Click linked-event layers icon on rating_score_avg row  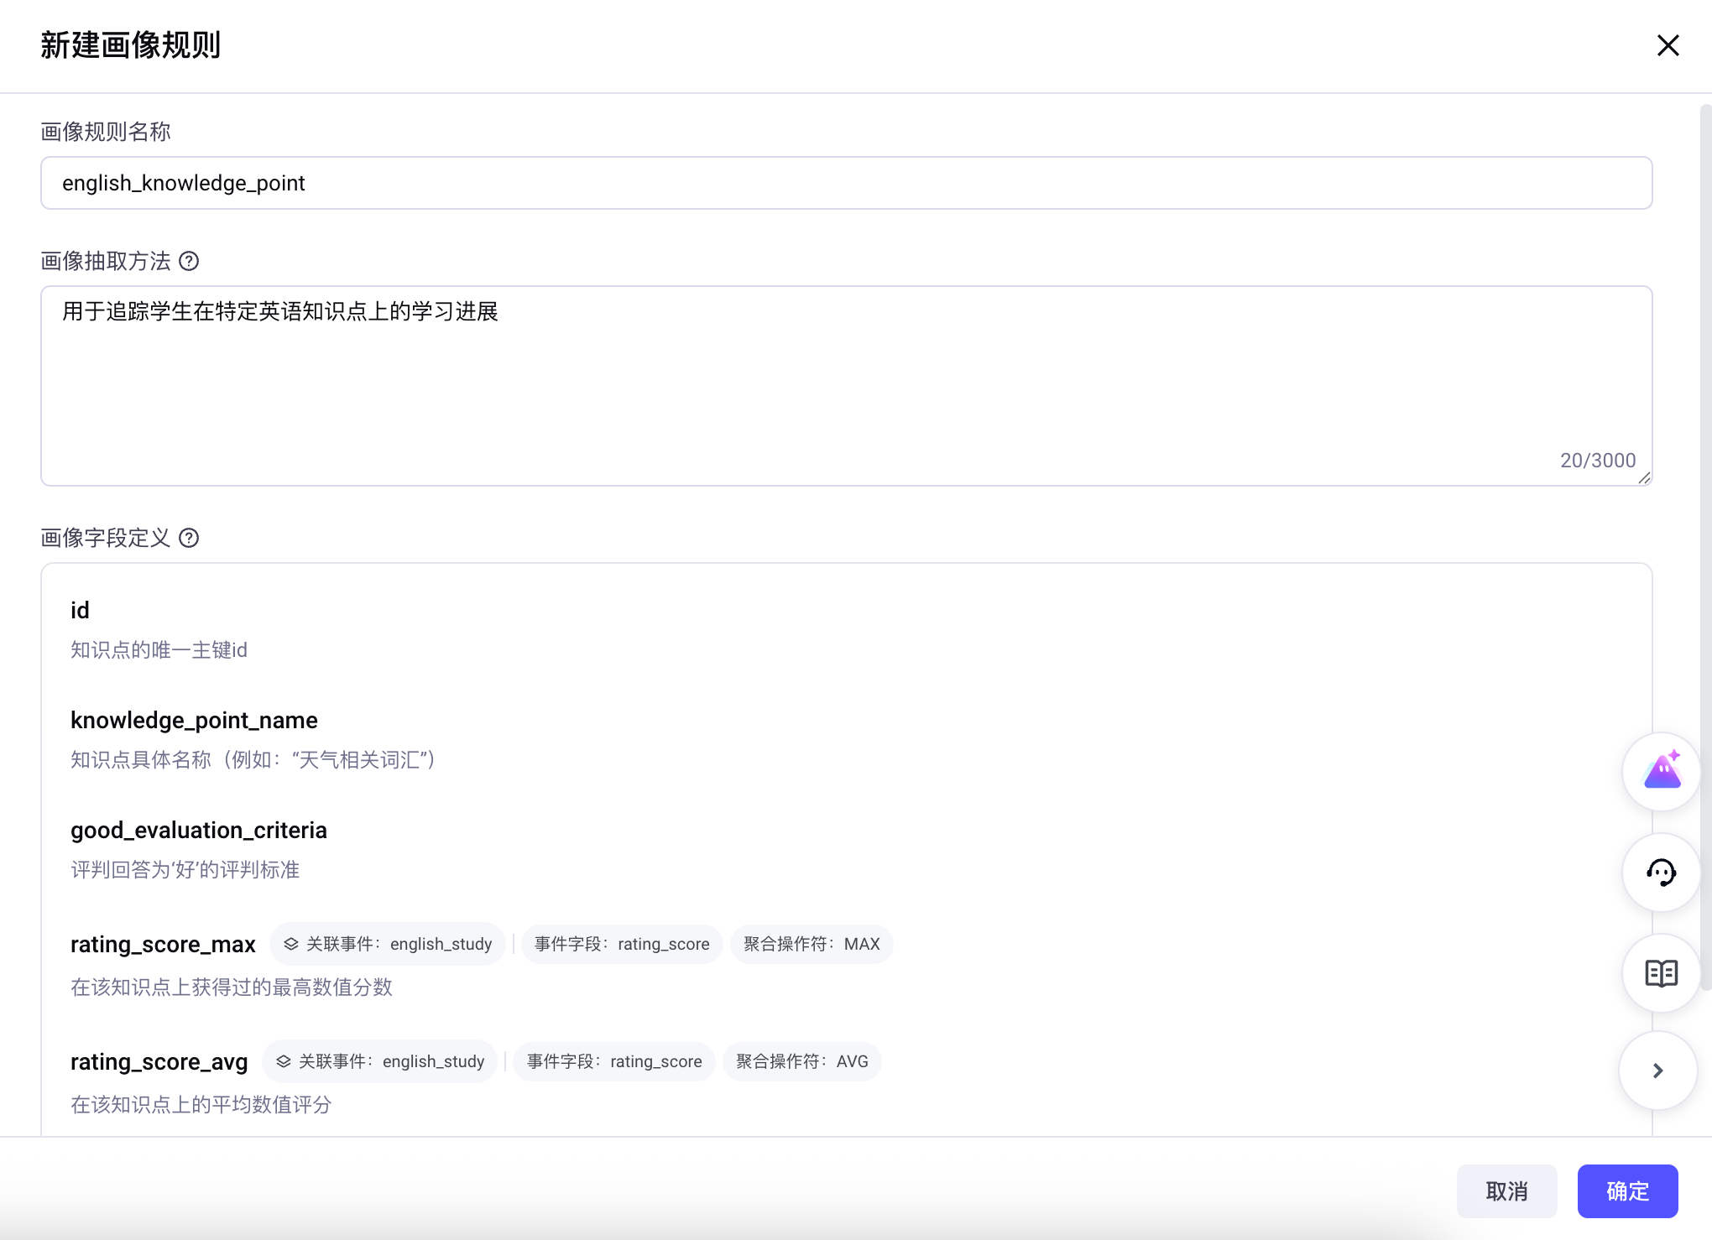click(x=284, y=1061)
